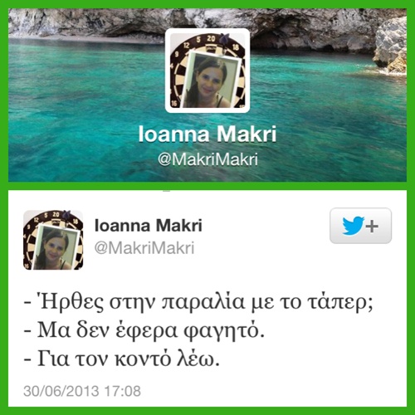The width and height of the screenshot is (415, 415).
Task: Select the @MakriMakri handle in header
Action: click(207, 159)
